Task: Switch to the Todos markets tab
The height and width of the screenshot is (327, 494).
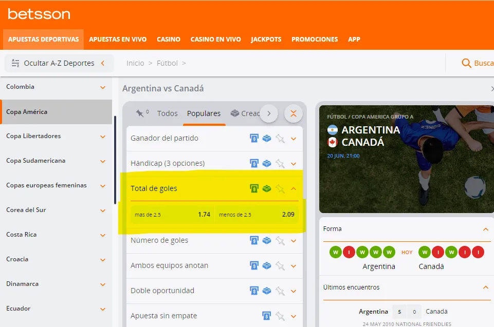Action: 167,113
